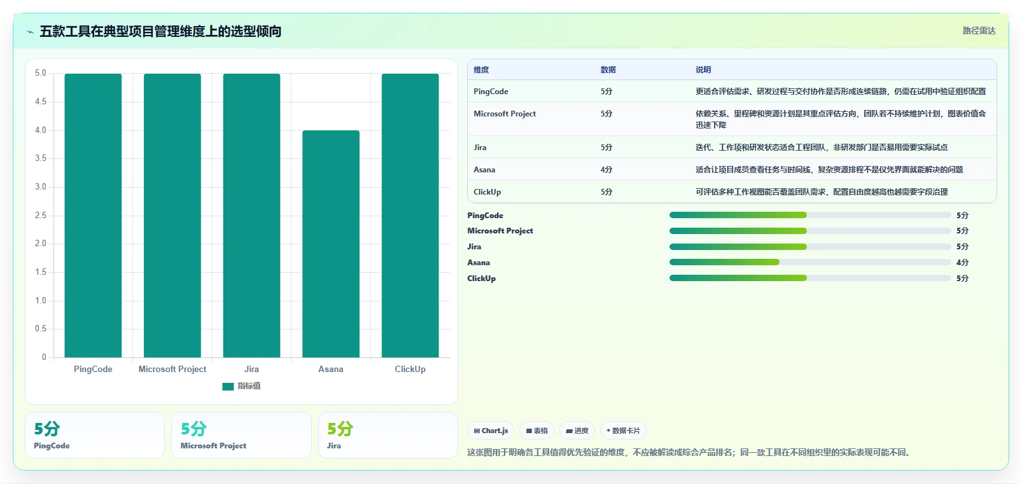Click the Jira x-axis label
1022x484 pixels.
point(251,370)
